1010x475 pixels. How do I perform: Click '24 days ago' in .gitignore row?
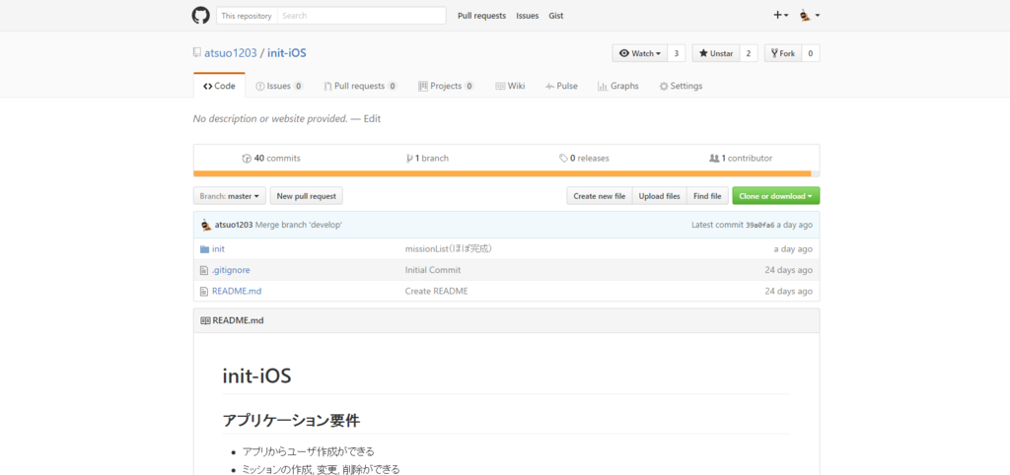click(x=788, y=270)
